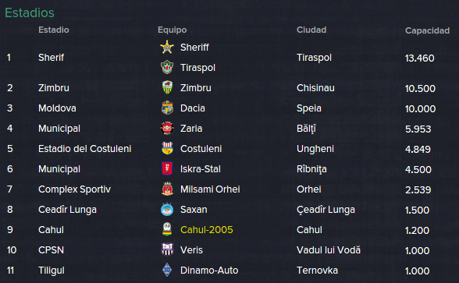The height and width of the screenshot is (283, 459).
Task: Open the Milsami Orhei team link
Action: [x=210, y=189]
